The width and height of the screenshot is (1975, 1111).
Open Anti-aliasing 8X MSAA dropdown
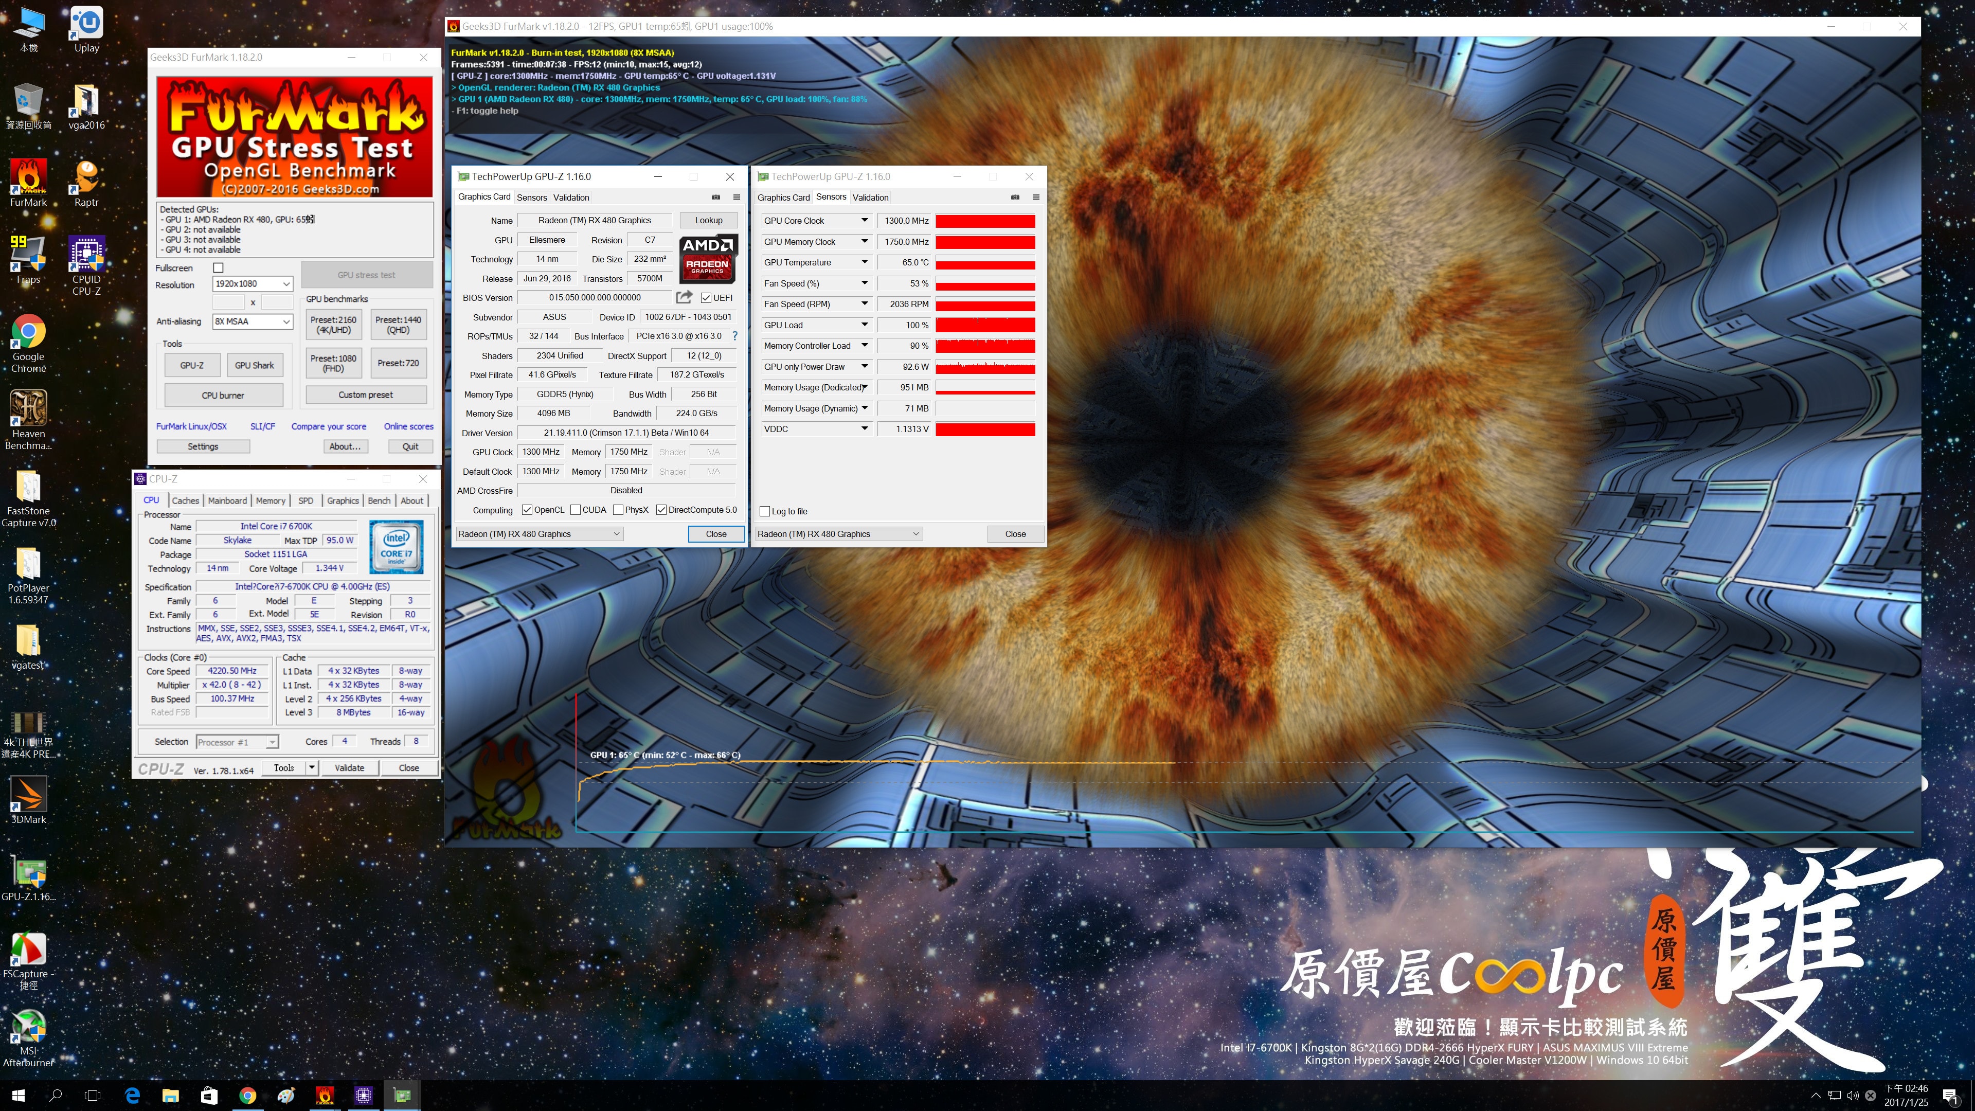click(252, 321)
